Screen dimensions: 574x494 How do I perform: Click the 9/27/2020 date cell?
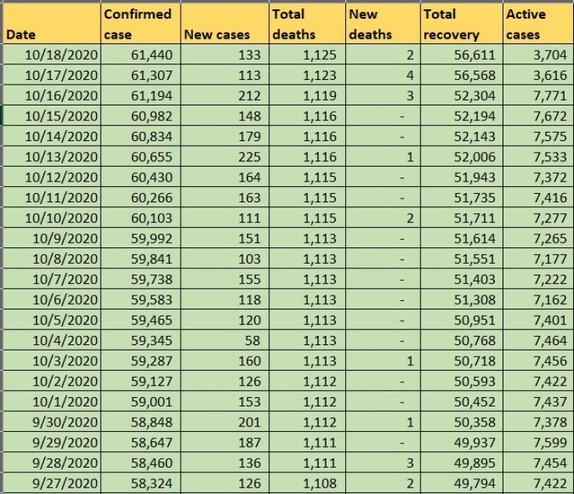51,483
